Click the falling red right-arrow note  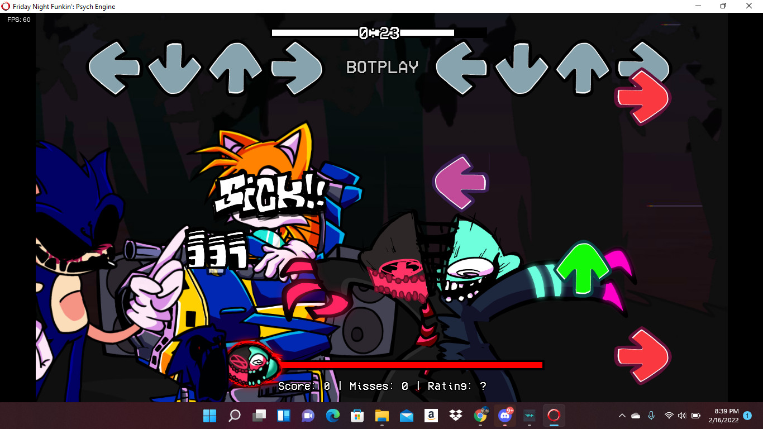pyautogui.click(x=641, y=352)
